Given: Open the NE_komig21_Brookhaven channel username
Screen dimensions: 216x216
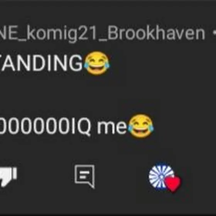Looking at the screenshot, I should [x=102, y=34].
